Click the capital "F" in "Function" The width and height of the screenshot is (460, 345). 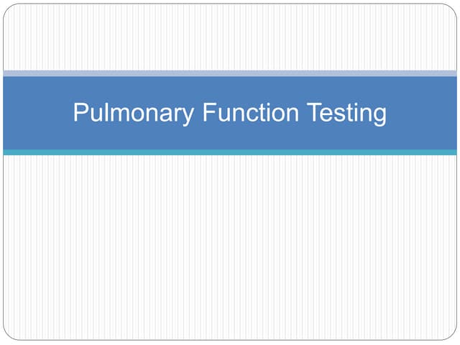tap(208, 113)
